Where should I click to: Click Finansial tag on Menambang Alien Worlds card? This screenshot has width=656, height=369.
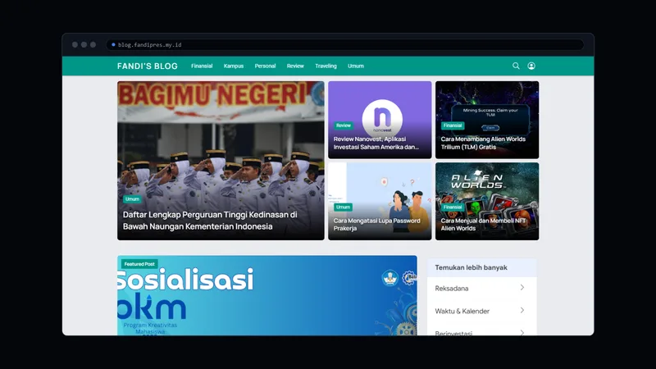coord(453,125)
